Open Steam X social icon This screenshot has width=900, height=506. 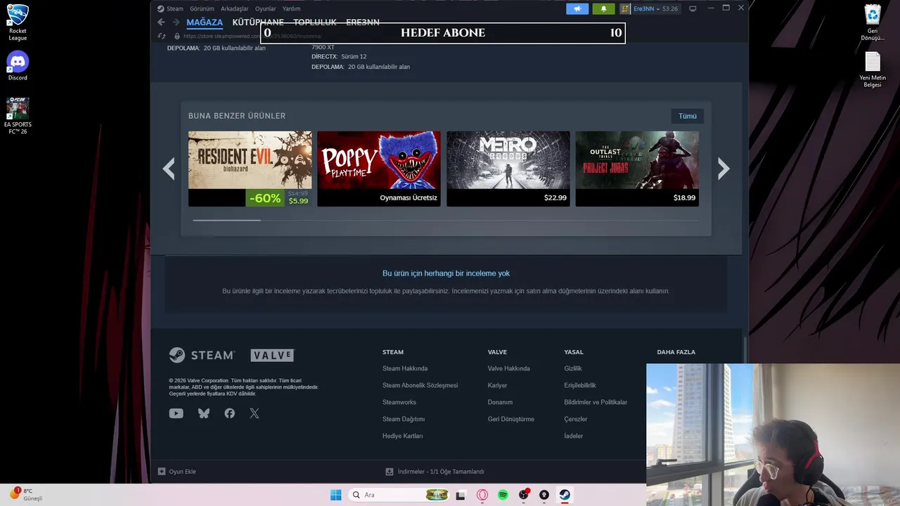tap(255, 413)
